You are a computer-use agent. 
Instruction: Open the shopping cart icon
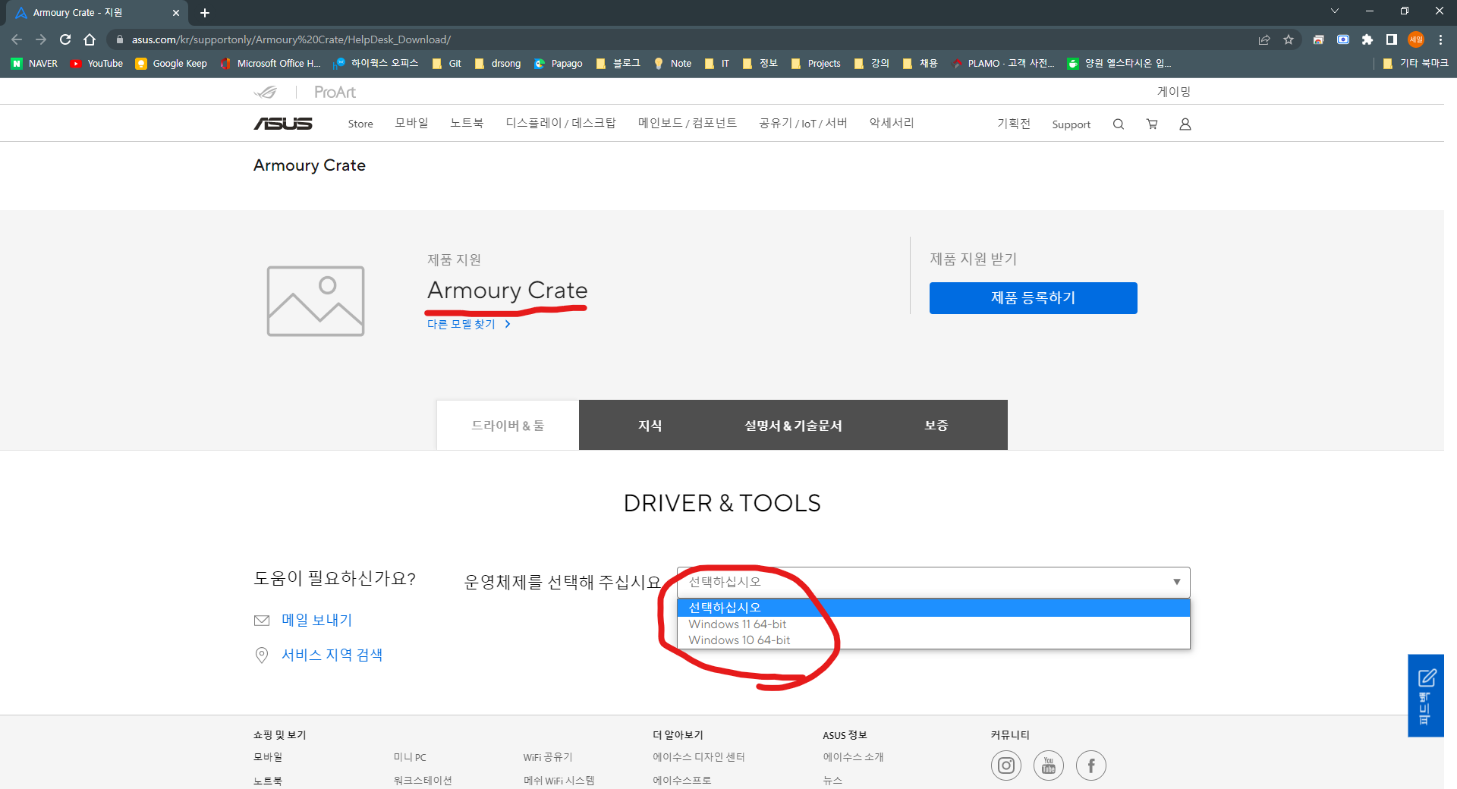click(x=1152, y=124)
